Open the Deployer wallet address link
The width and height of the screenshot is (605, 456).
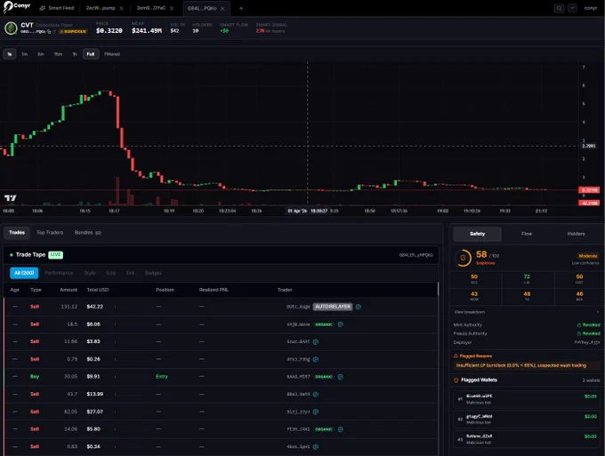(587, 342)
